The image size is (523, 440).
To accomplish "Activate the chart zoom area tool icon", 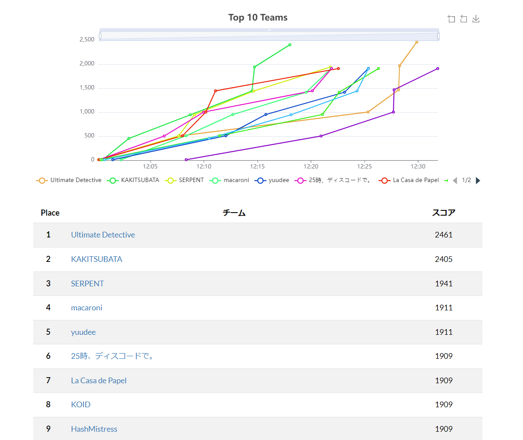I will (451, 19).
